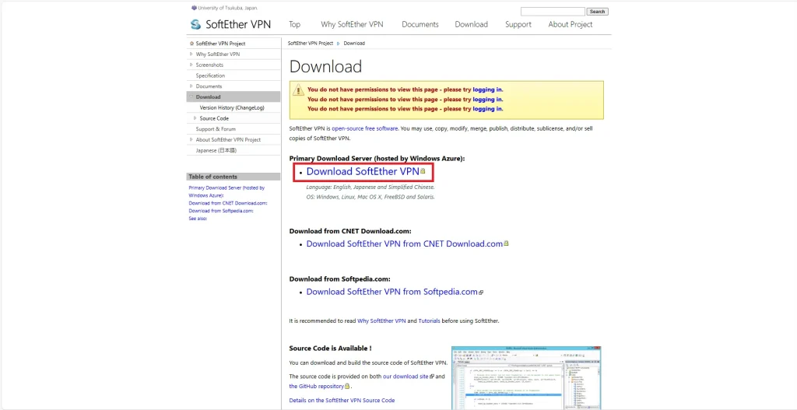Viewport: 797px width, 410px height.
Task: Jump to Primary Download Server in table of contents
Action: [226, 191]
